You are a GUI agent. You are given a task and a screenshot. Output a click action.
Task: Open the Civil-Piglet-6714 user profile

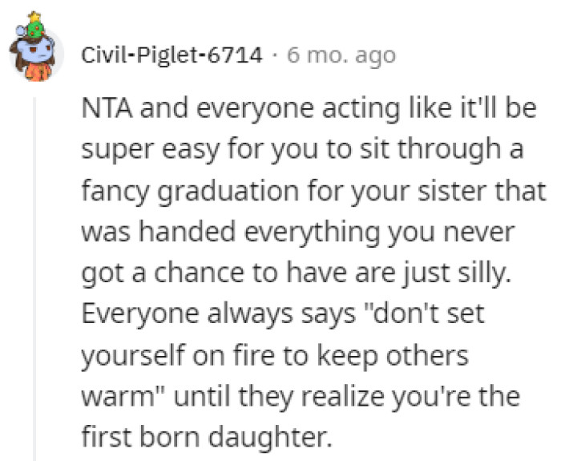[172, 55]
